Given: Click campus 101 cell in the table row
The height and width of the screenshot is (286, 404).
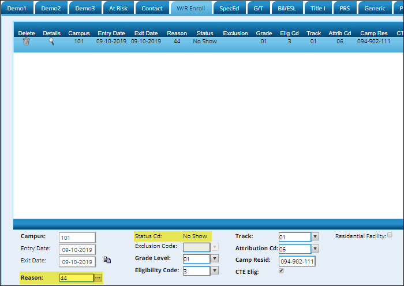Looking at the screenshot, I should pyautogui.click(x=79, y=41).
